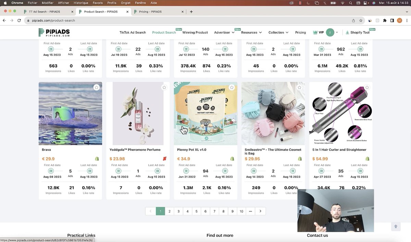Screen dimensions: 411x242
Task: Open the Chrome extensions puzzle icon
Action: 385,21
